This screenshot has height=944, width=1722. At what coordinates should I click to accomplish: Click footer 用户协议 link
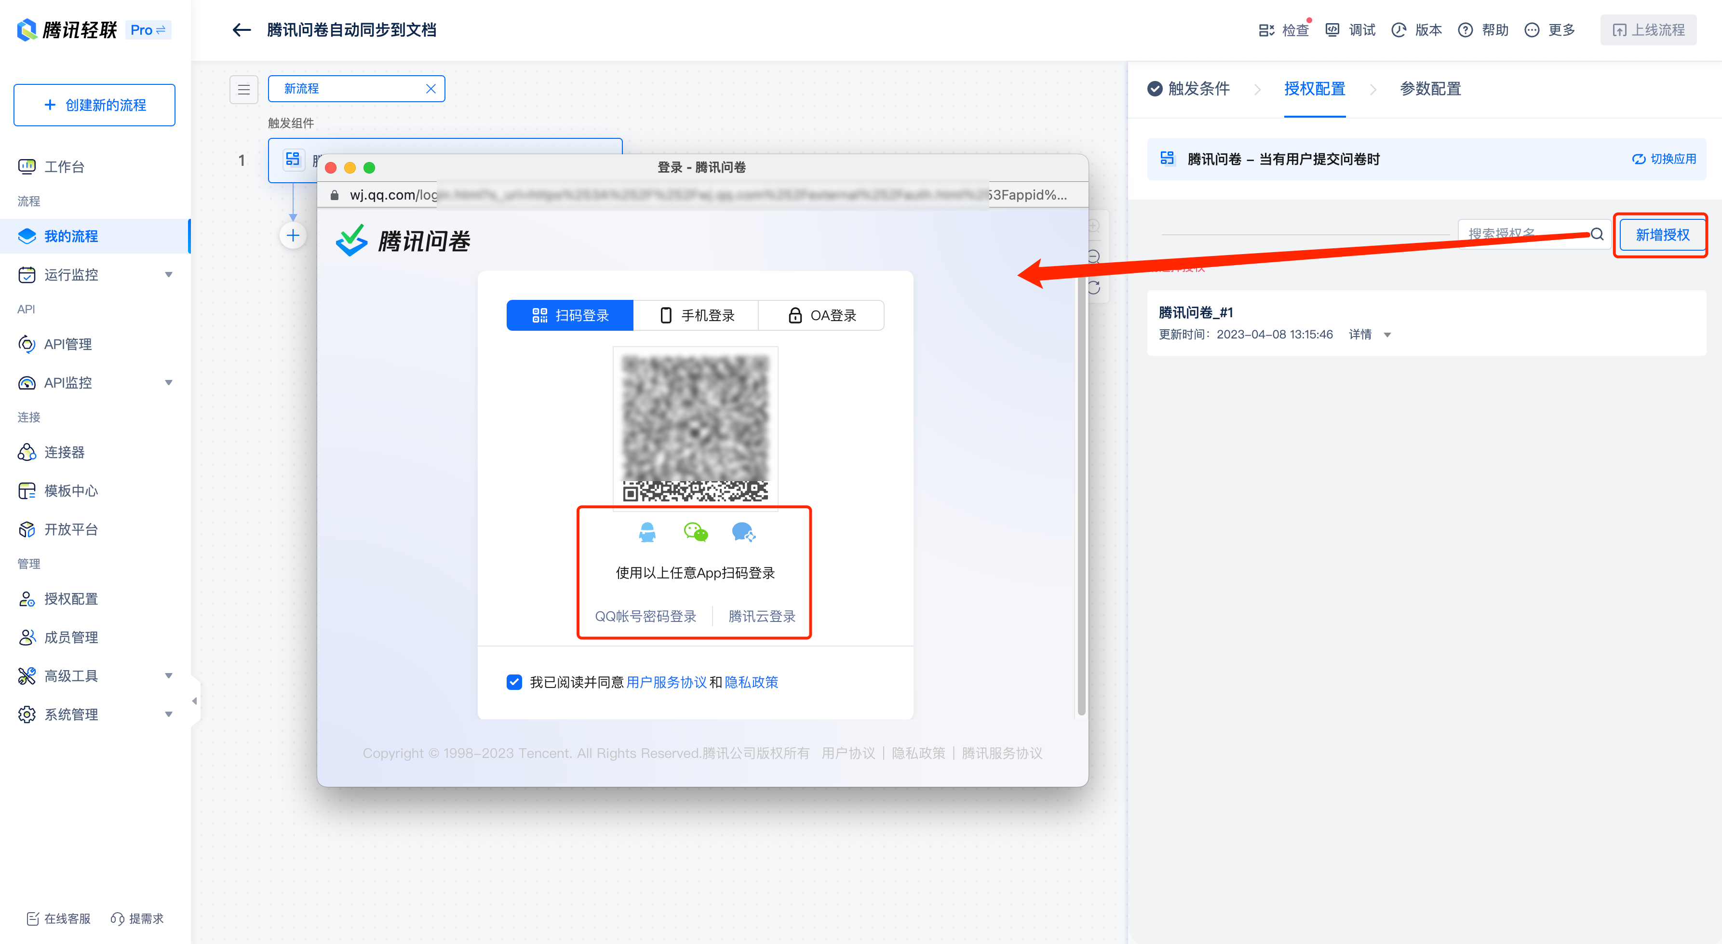(x=848, y=754)
